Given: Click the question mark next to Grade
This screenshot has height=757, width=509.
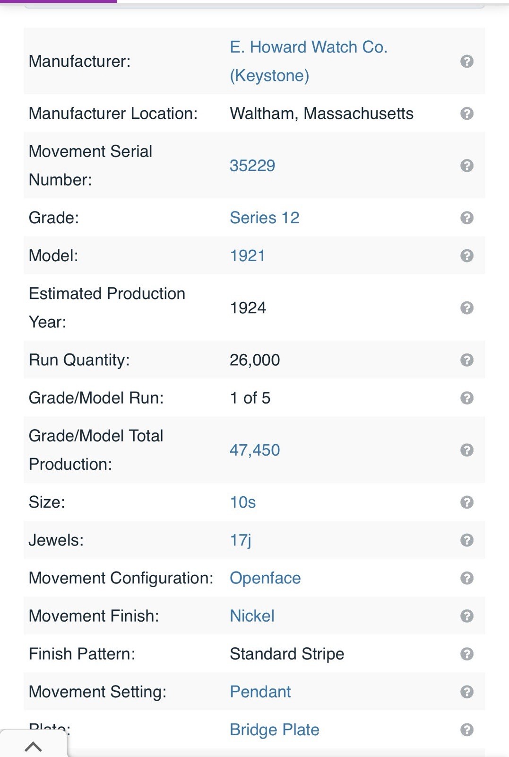Looking at the screenshot, I should (x=466, y=218).
